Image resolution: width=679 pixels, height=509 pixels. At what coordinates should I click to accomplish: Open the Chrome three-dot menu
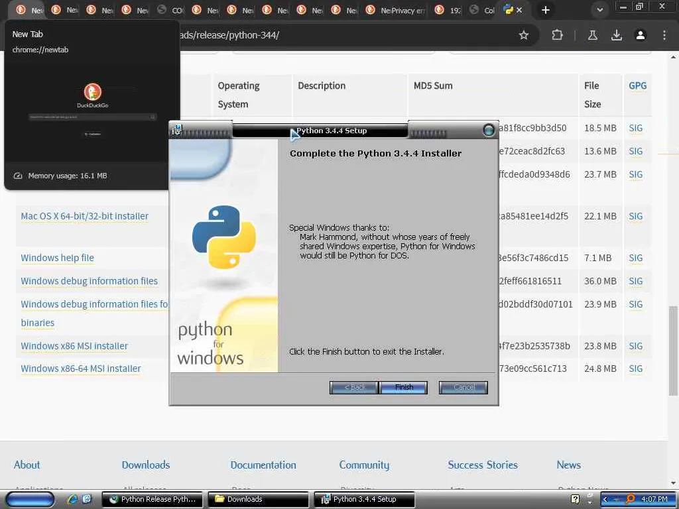[664, 35]
